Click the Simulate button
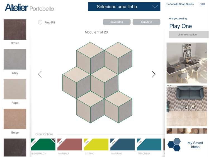 tap(146, 22)
